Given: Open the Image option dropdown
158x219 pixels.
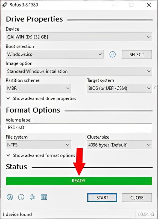Looking at the screenshot, I should coord(79,71).
